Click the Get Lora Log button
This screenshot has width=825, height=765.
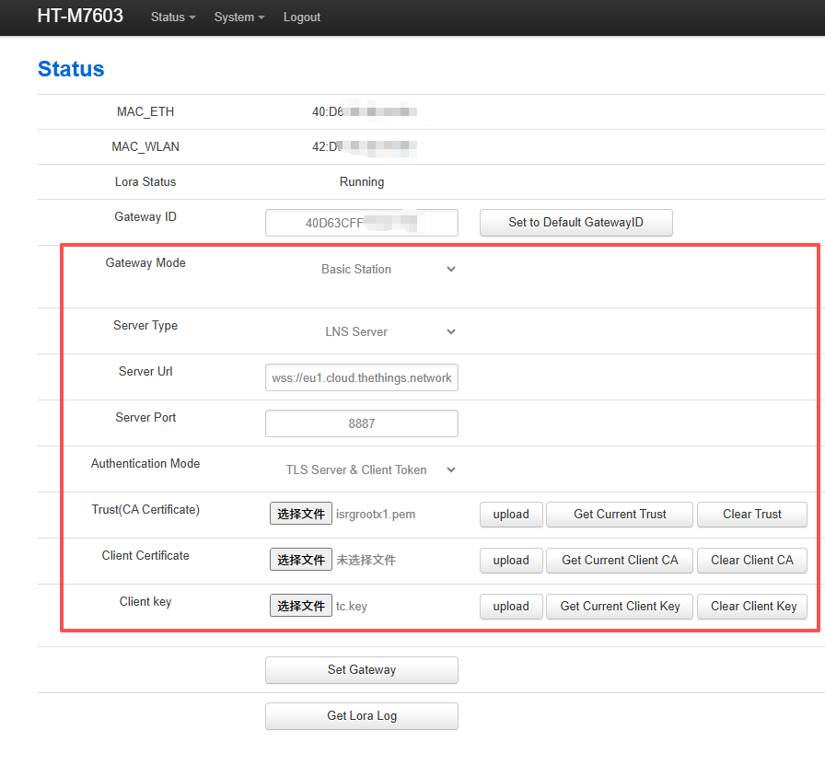(361, 716)
